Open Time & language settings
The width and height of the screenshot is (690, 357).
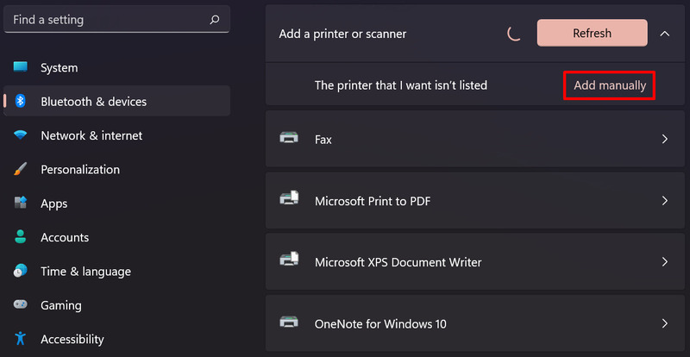[x=116, y=271]
